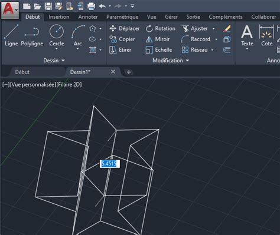Select the Erase (eraser) tool icon

tap(227, 29)
